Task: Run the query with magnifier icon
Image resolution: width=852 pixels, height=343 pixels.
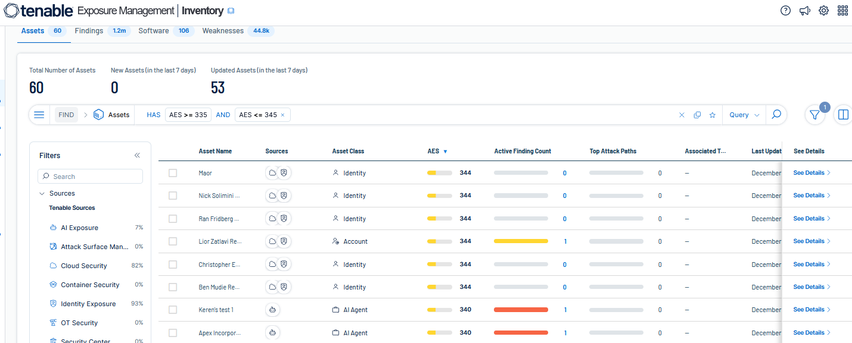Action: (x=776, y=115)
